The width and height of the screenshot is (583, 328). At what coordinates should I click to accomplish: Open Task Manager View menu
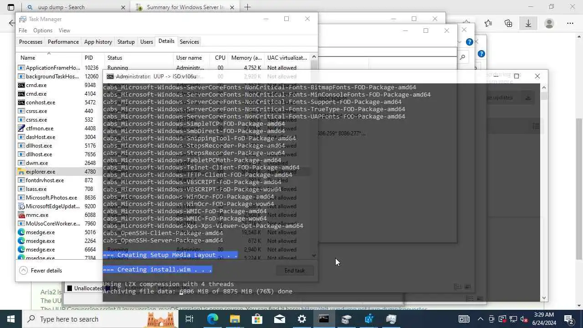[64, 31]
